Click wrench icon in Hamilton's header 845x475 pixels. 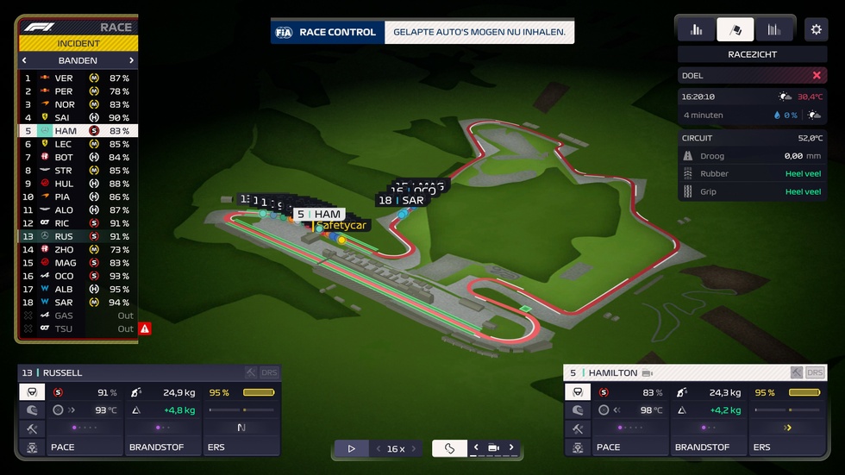(x=797, y=372)
